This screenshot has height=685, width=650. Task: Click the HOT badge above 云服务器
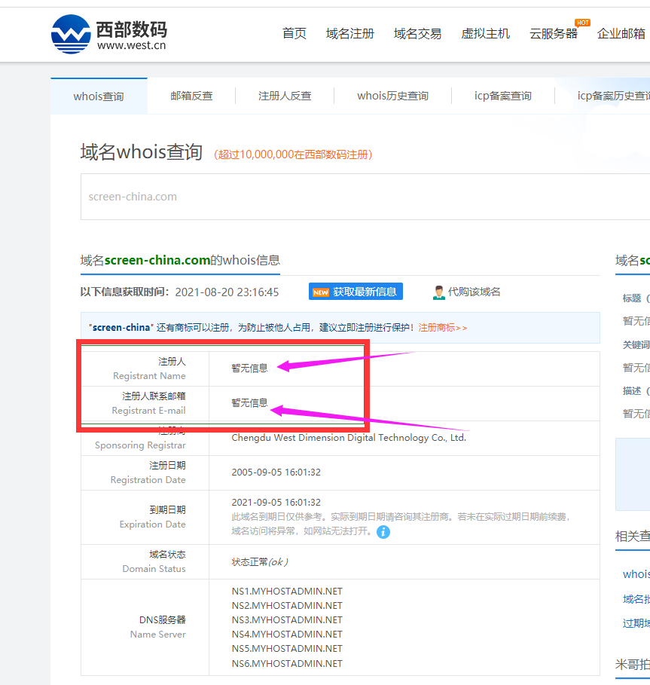[582, 23]
